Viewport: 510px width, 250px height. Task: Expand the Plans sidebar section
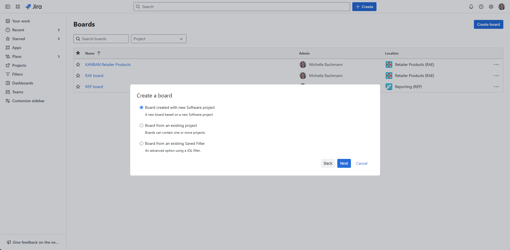coord(59,56)
